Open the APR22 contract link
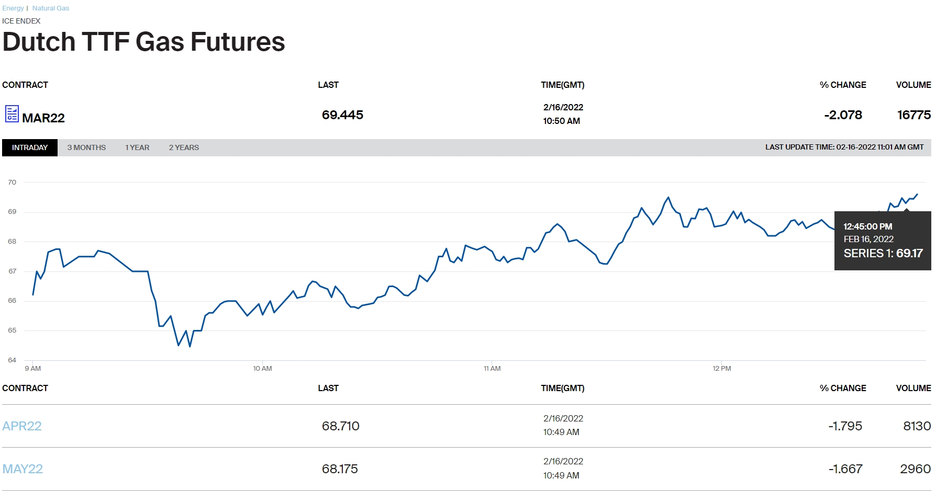Viewport: 936px width, 491px height. tap(22, 426)
